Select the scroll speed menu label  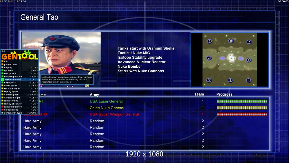click(11, 86)
